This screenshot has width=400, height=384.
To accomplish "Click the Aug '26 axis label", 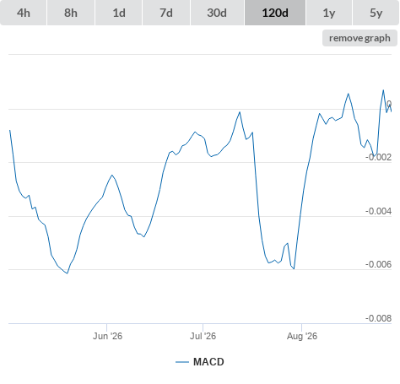I will tap(302, 336).
